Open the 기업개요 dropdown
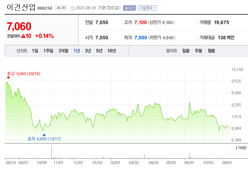248x169 pixels. [147, 8]
